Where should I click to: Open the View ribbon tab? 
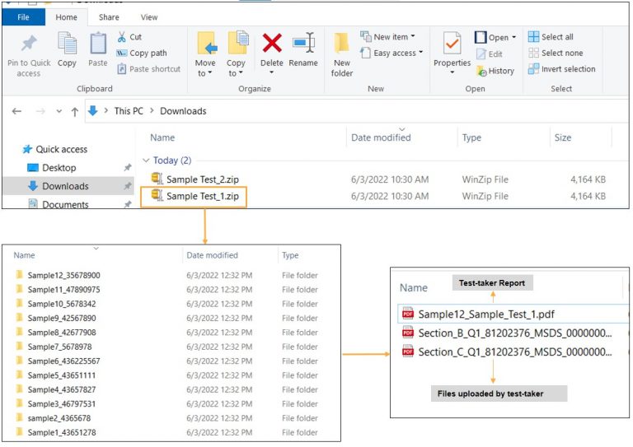pos(149,17)
